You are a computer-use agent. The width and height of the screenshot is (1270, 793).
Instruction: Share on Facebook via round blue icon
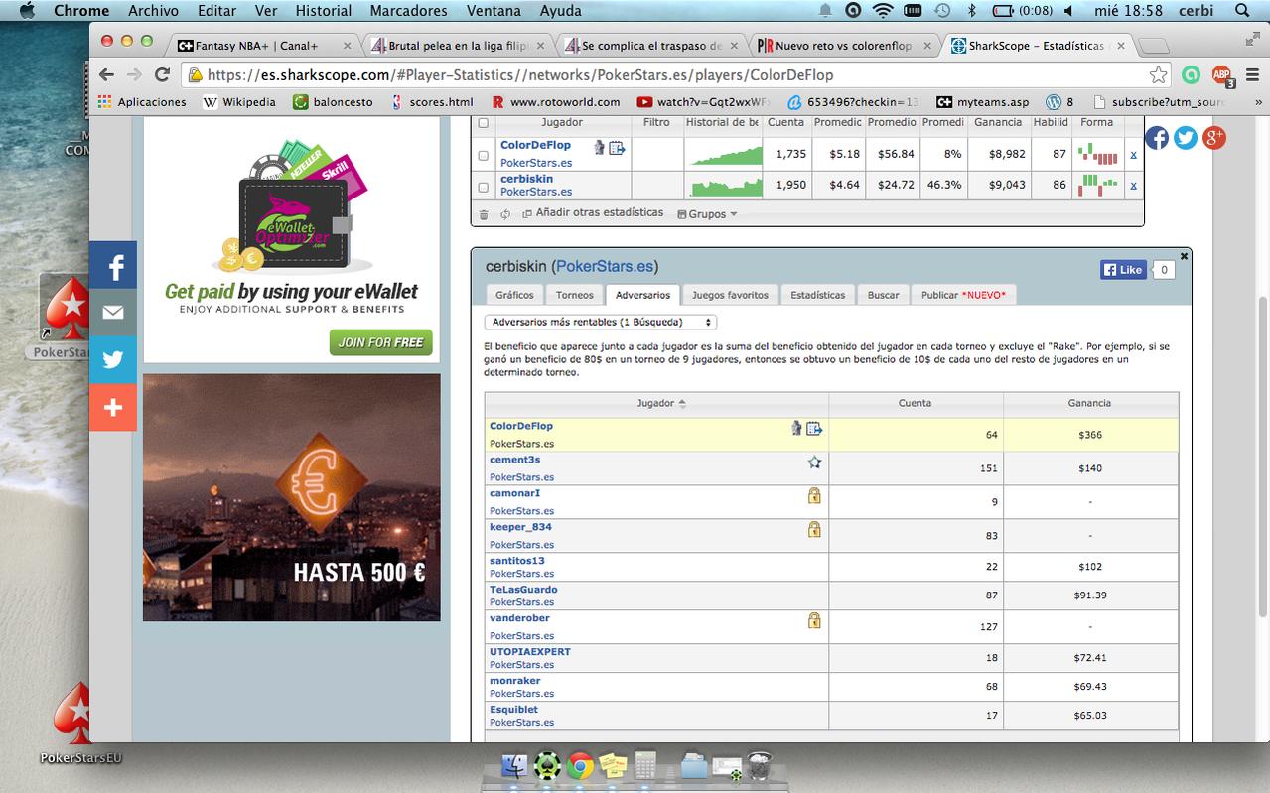[x=1158, y=138]
